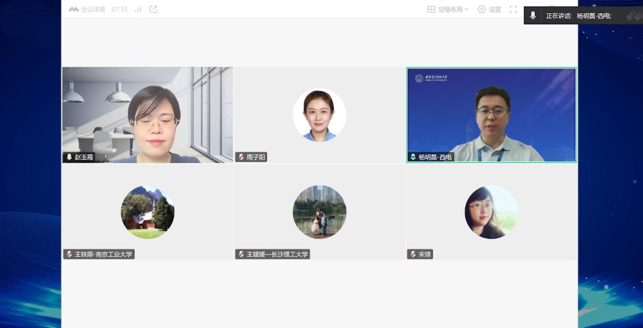Toggle fullscreen mode using the corner-brackets icon
This screenshot has width=643, height=328.
(513, 9)
